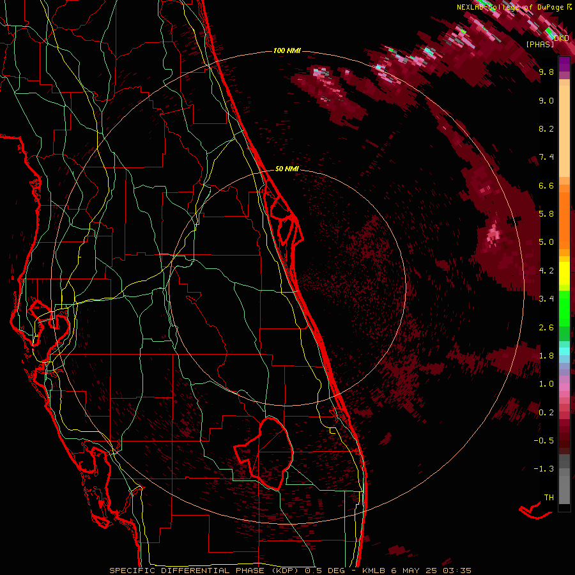This screenshot has width=575, height=575.
Task: Click the 6.6 scale label
Action: (546, 185)
